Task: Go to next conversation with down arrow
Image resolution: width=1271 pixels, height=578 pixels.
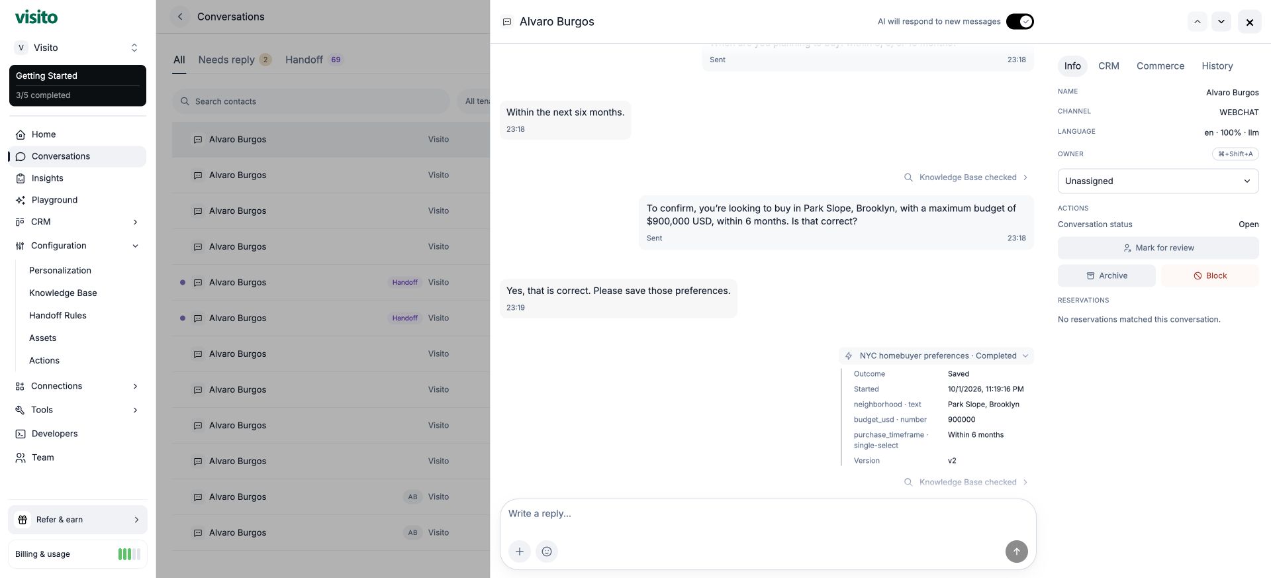Action: pos(1221,22)
